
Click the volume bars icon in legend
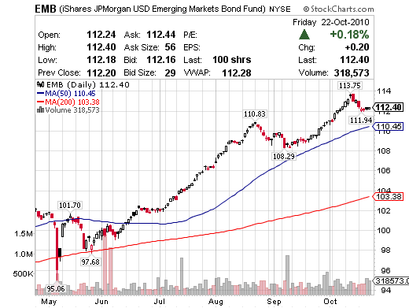40,109
